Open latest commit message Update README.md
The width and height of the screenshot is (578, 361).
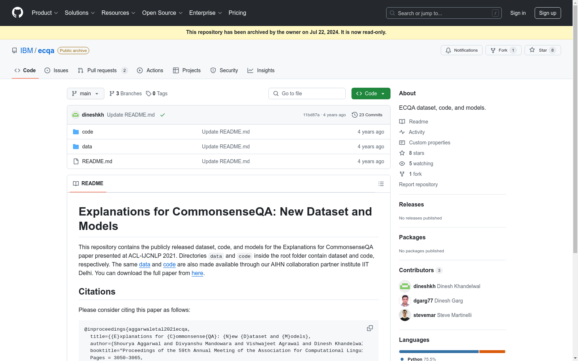(131, 115)
